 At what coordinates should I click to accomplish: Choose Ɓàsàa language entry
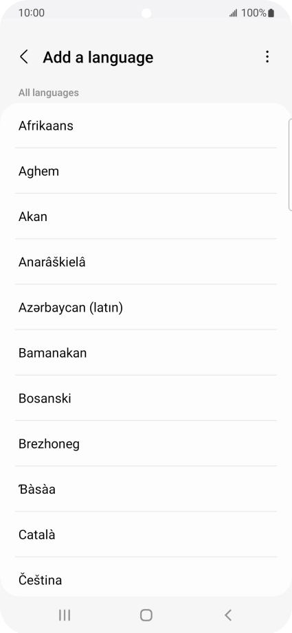[x=146, y=490]
